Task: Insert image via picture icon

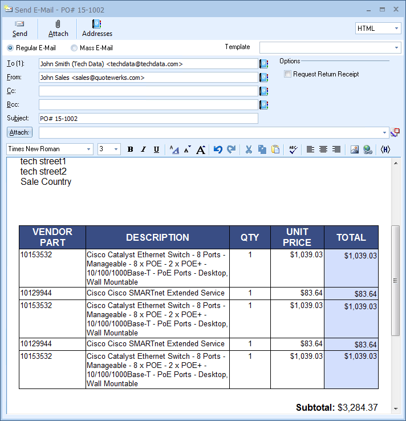Action: [354, 149]
